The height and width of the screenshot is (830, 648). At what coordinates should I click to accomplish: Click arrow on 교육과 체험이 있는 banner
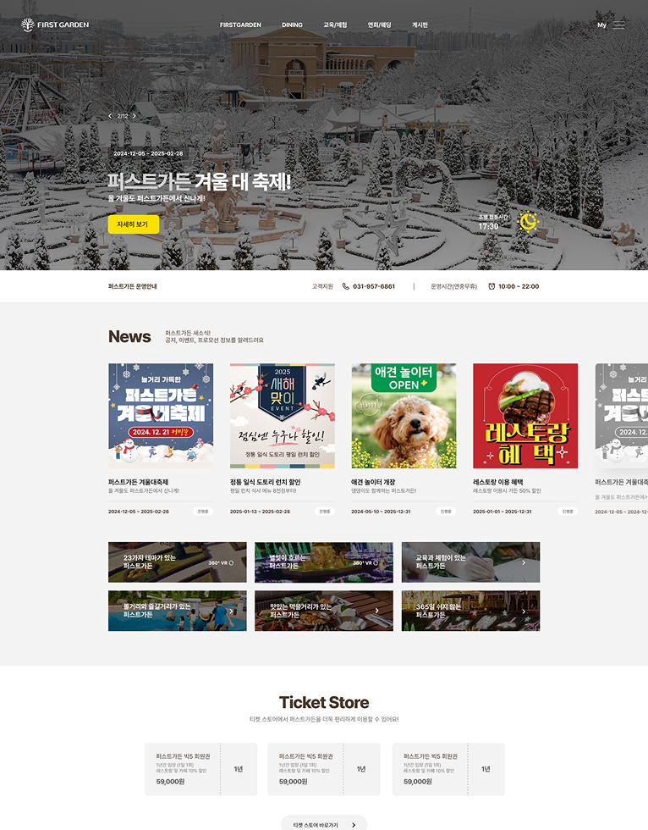click(x=524, y=562)
